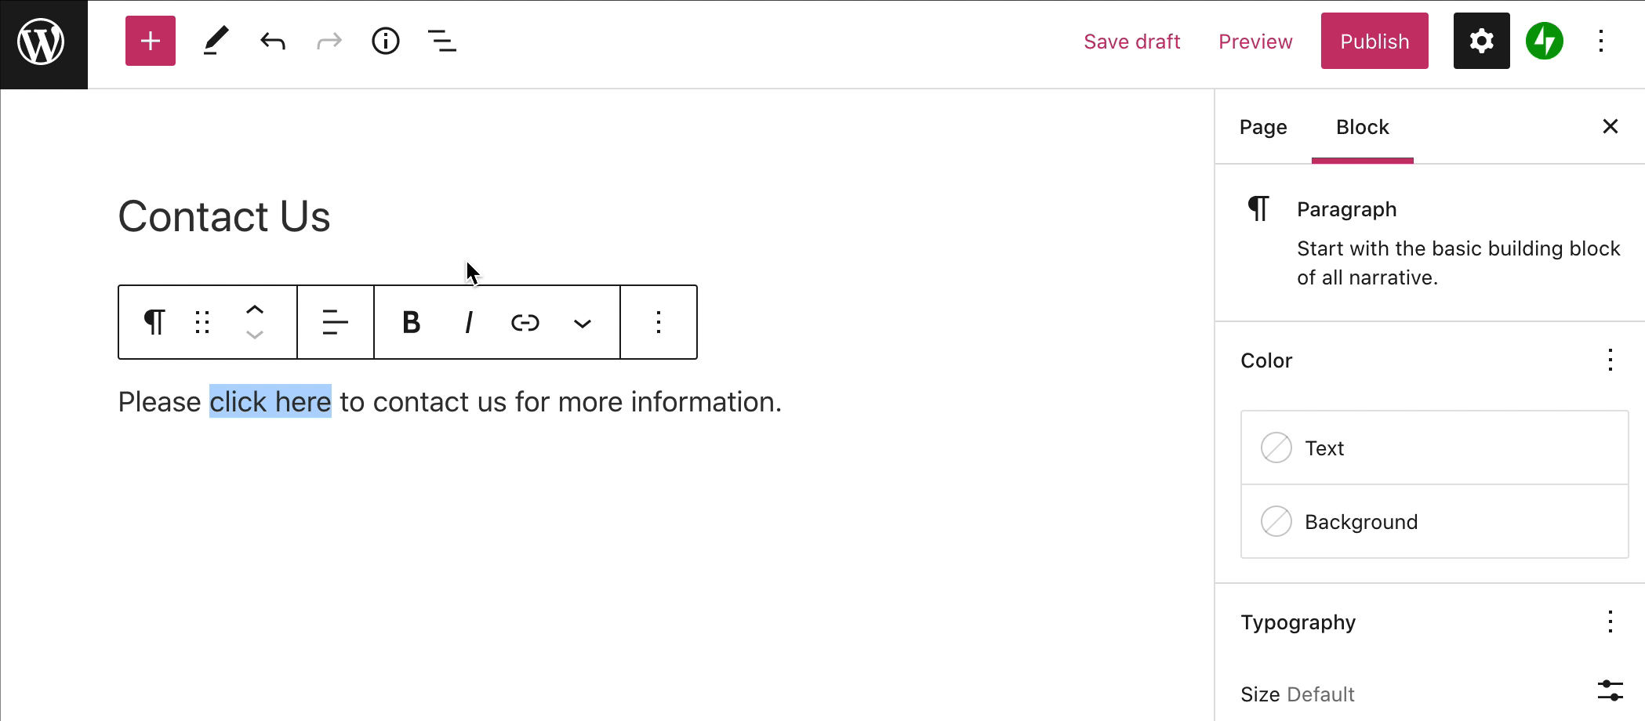Open the document details info icon
Viewport: 1645px width, 721px height.
(x=385, y=41)
